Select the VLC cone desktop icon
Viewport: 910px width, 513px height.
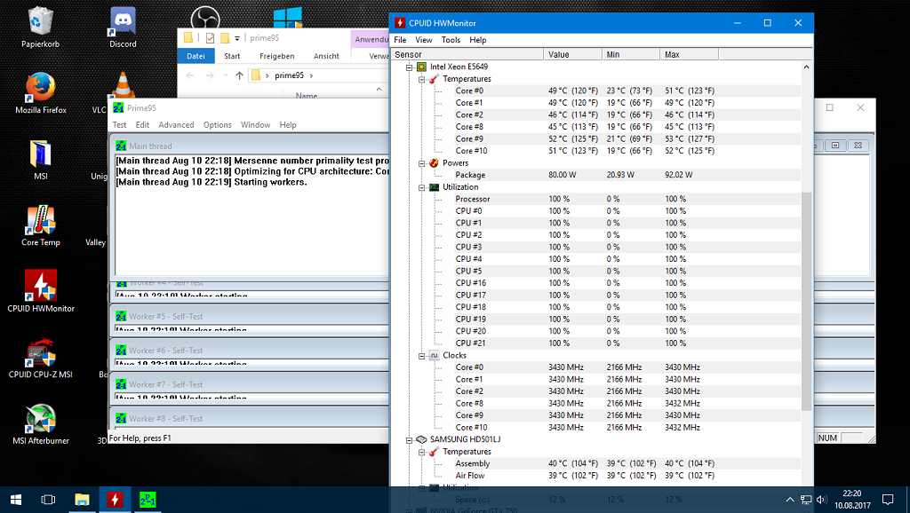coord(123,84)
